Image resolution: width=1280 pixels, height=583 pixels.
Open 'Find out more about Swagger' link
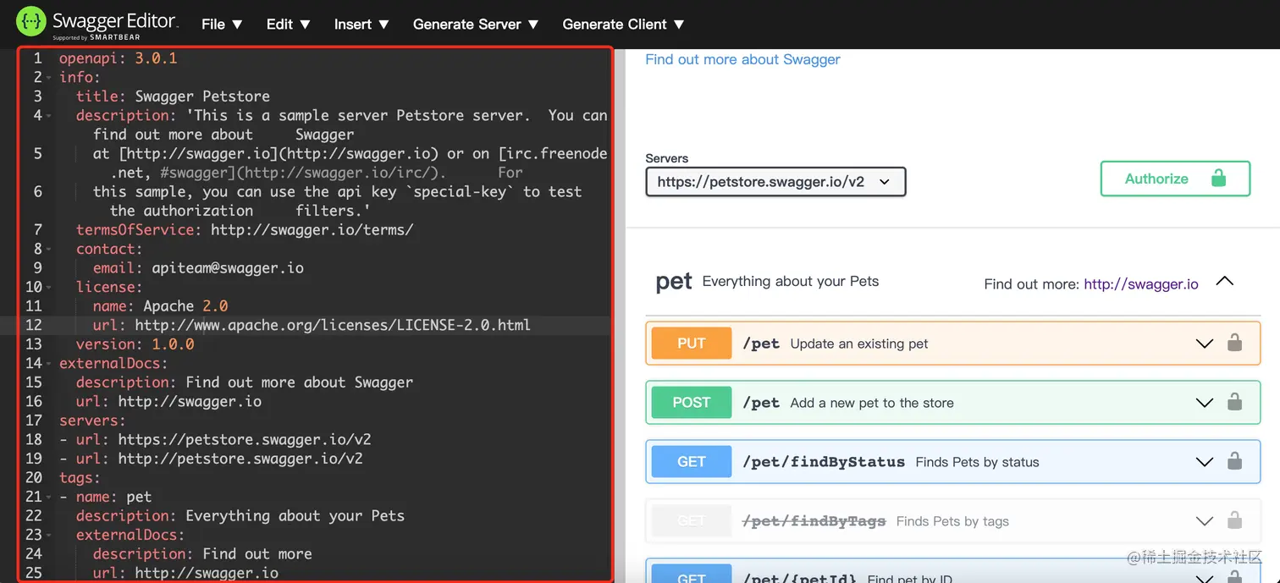pos(742,59)
